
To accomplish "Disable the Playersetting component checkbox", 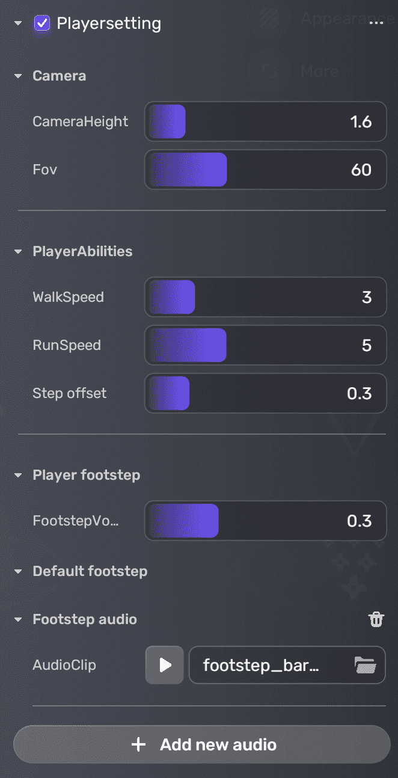I will [41, 24].
